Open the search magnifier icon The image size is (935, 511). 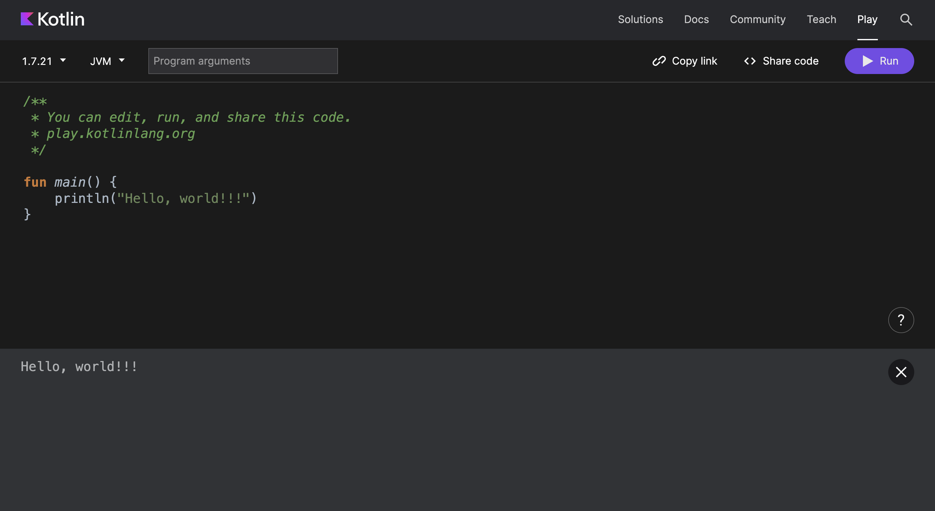(906, 19)
